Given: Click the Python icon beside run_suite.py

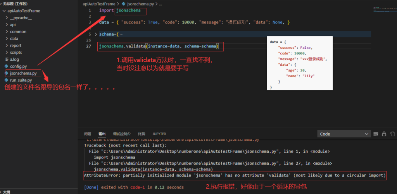Looking at the screenshot, I should click(7, 80).
